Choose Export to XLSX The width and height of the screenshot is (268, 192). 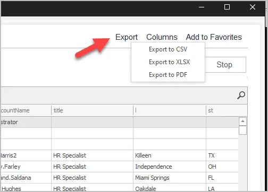[168, 62]
